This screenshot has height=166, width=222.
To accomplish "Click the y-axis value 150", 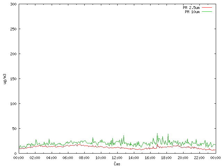I will tap(13, 79).
